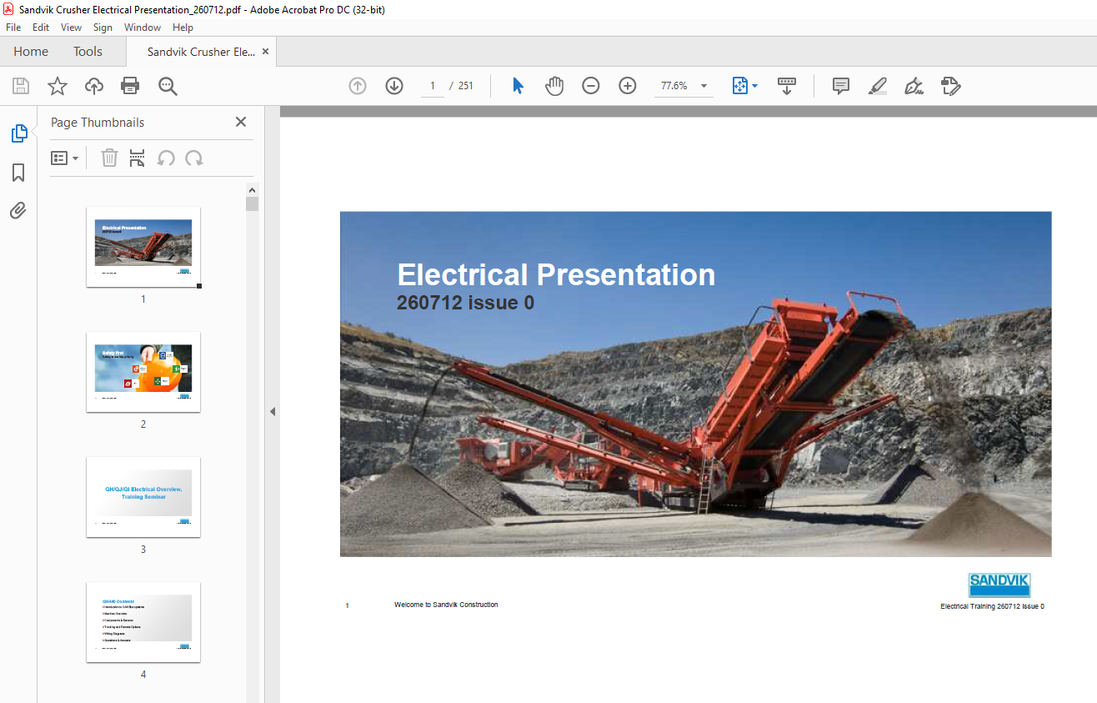Select the page 3 thumbnail
This screenshot has height=703, width=1097.
click(143, 497)
